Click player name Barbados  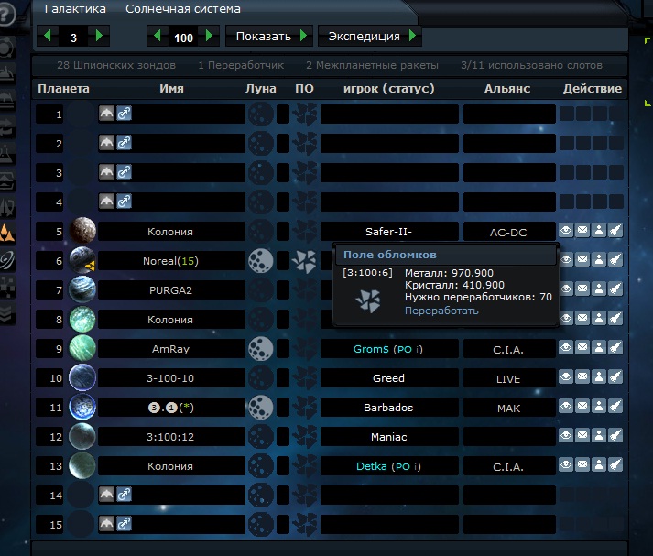pos(388,408)
